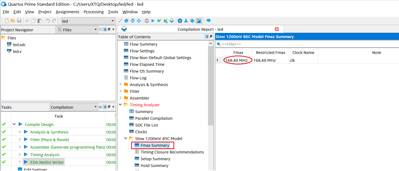Screen dimensions: 399x171
Task: Click the Filter input field
Action: point(307,44)
